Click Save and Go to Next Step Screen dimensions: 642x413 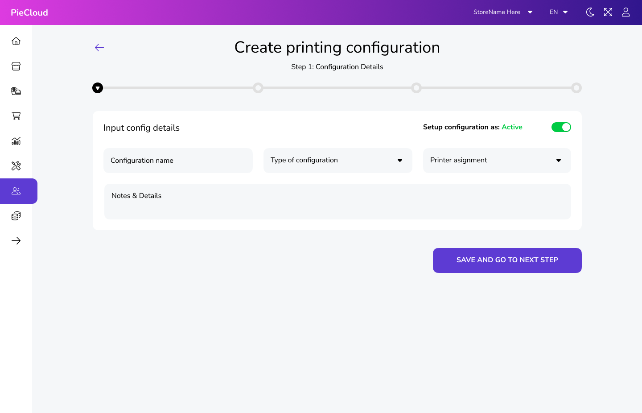tap(507, 260)
